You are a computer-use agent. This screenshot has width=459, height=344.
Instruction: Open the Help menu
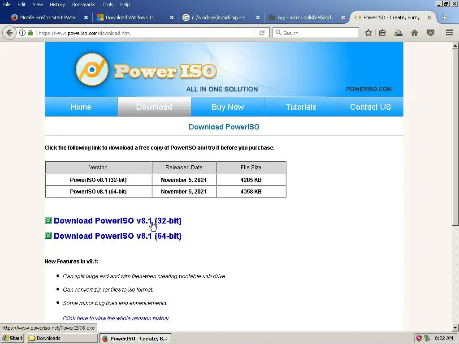pyautogui.click(x=125, y=4)
